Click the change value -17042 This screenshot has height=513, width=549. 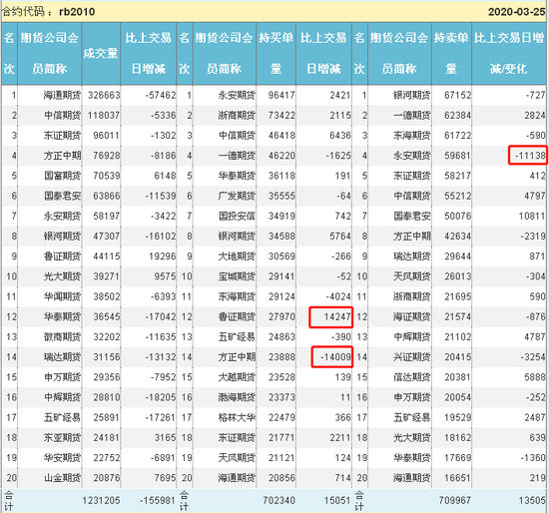point(161,317)
